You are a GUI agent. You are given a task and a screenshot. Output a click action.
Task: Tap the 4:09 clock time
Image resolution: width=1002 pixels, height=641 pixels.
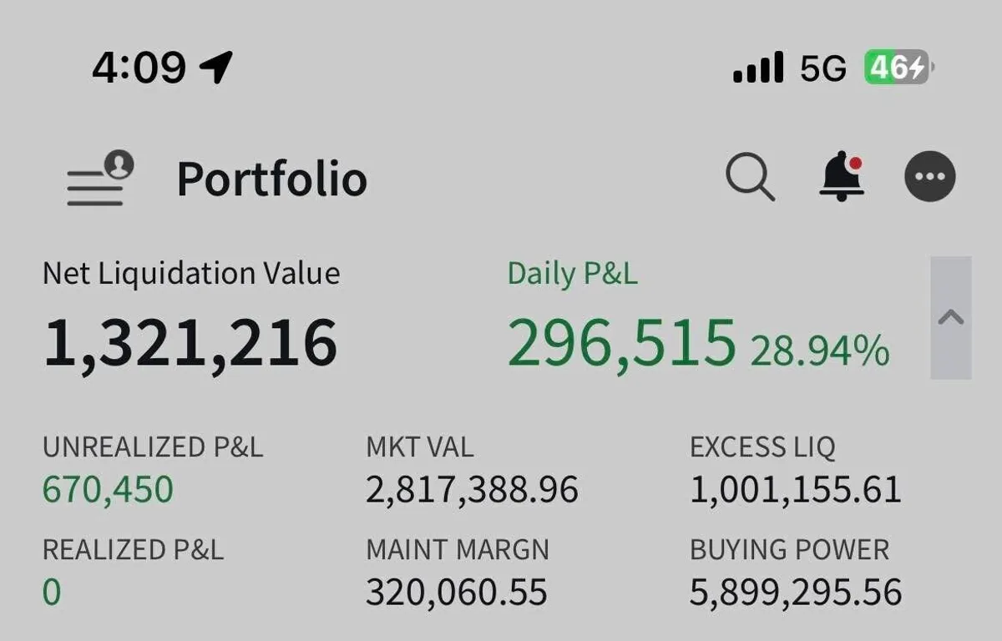139,67
